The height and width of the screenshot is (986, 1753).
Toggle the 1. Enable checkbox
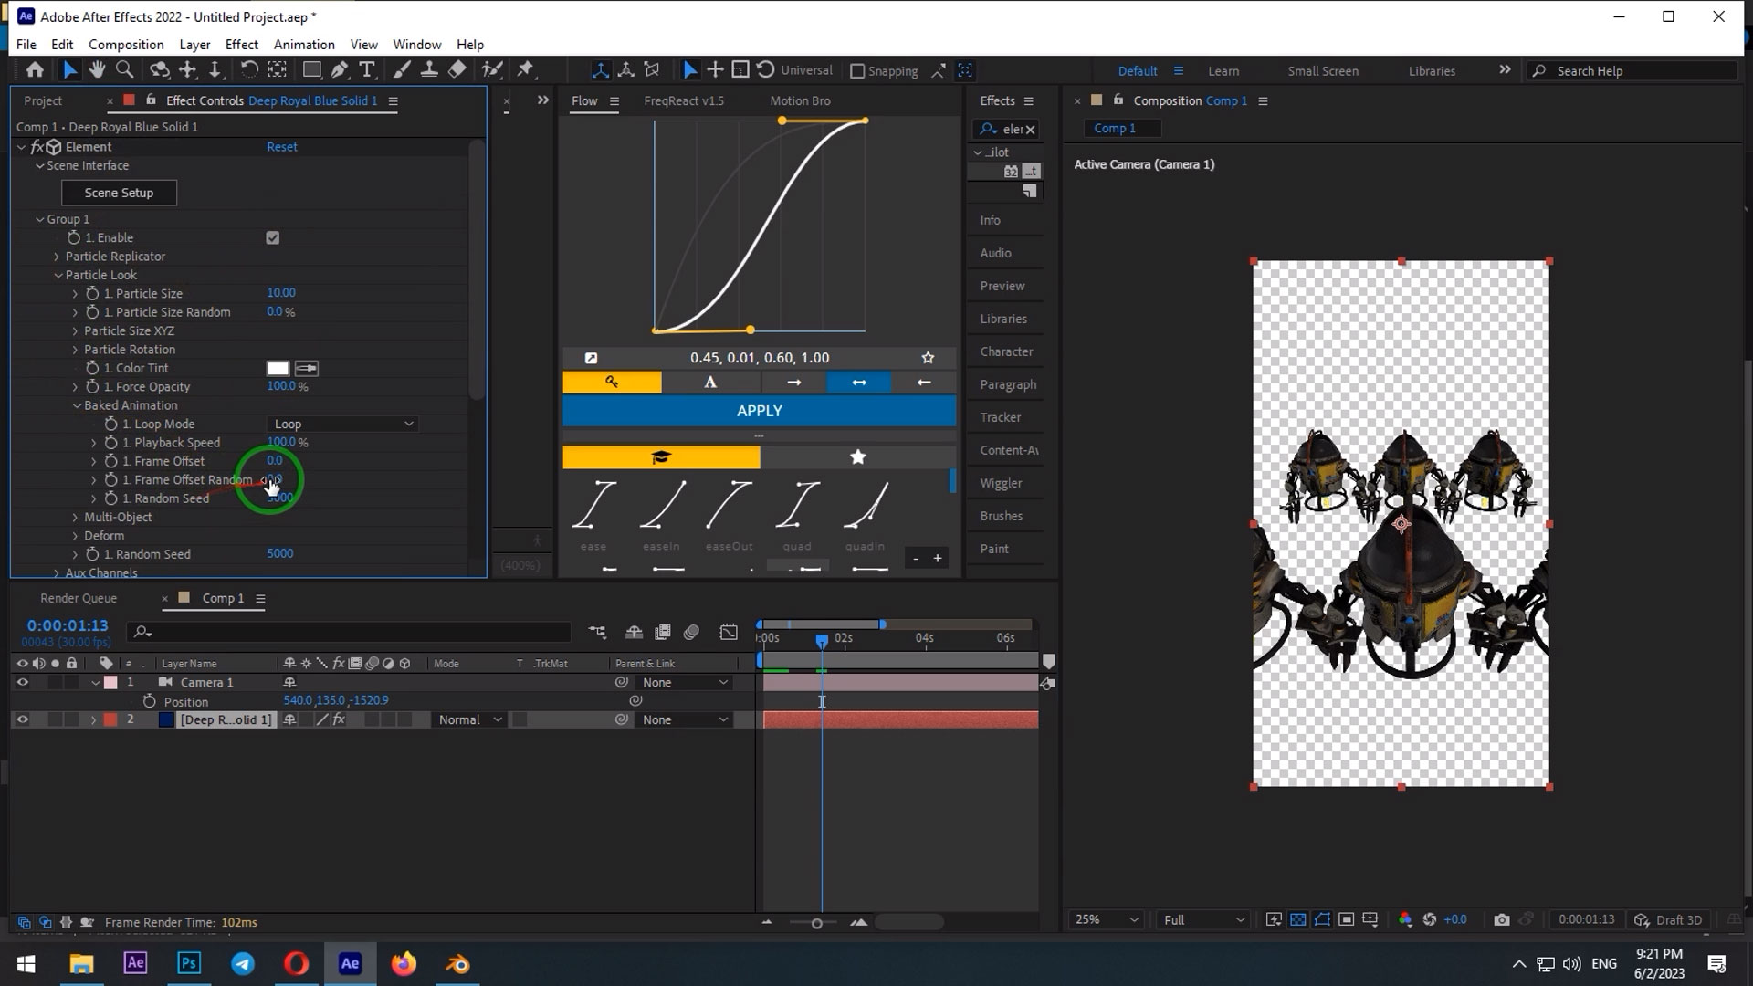click(272, 237)
